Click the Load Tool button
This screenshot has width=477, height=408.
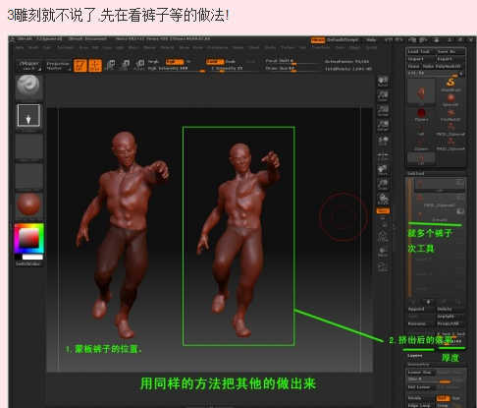point(421,51)
